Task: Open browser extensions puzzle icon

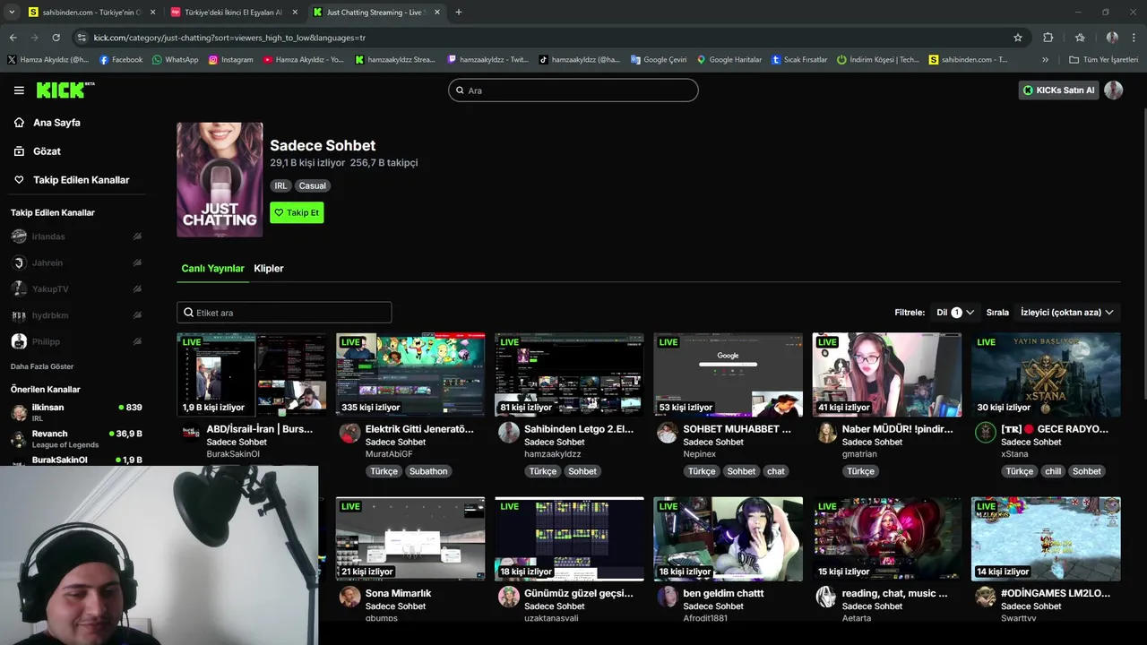Action: (1048, 38)
